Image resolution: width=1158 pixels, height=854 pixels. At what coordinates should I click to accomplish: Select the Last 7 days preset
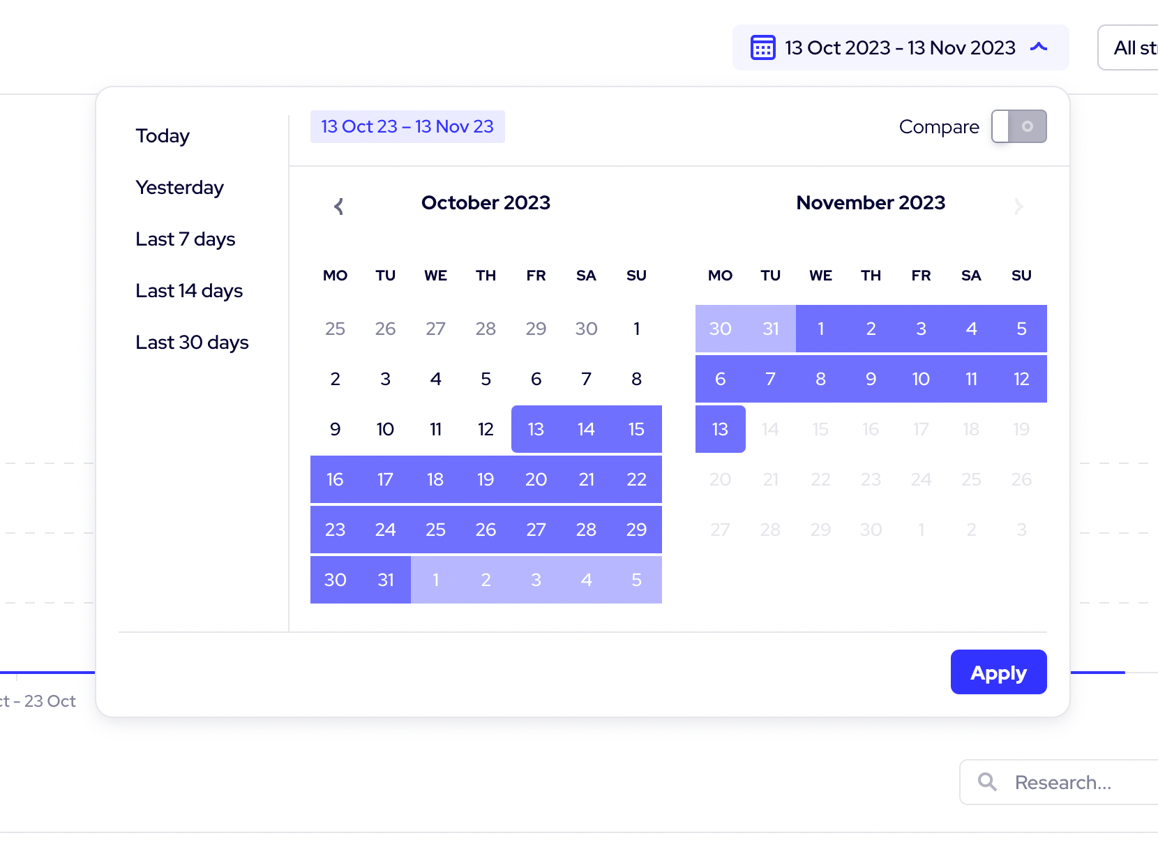coord(185,239)
